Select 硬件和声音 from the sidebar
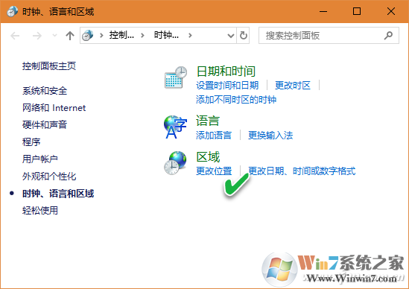The image size is (409, 289). pos(45,124)
